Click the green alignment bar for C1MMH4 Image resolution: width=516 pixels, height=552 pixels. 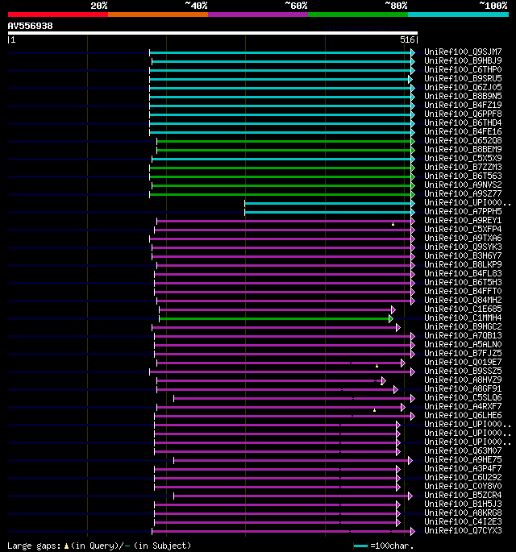pos(274,318)
